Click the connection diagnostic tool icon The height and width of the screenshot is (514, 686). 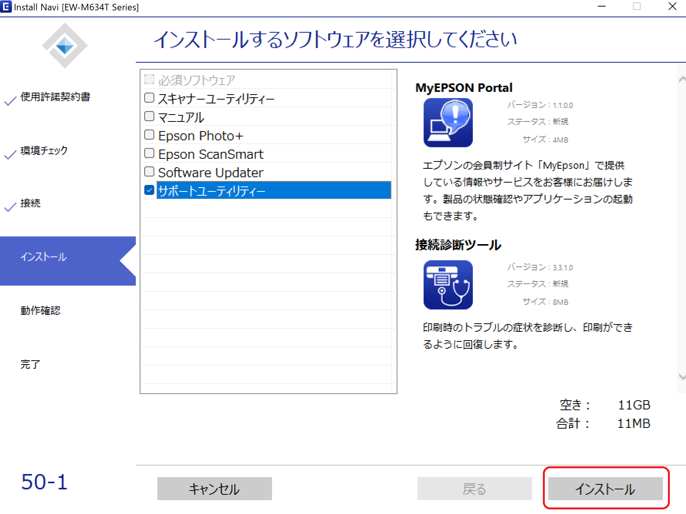click(x=448, y=285)
